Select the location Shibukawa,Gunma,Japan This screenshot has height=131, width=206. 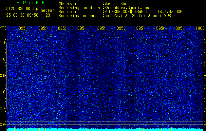[128, 8]
